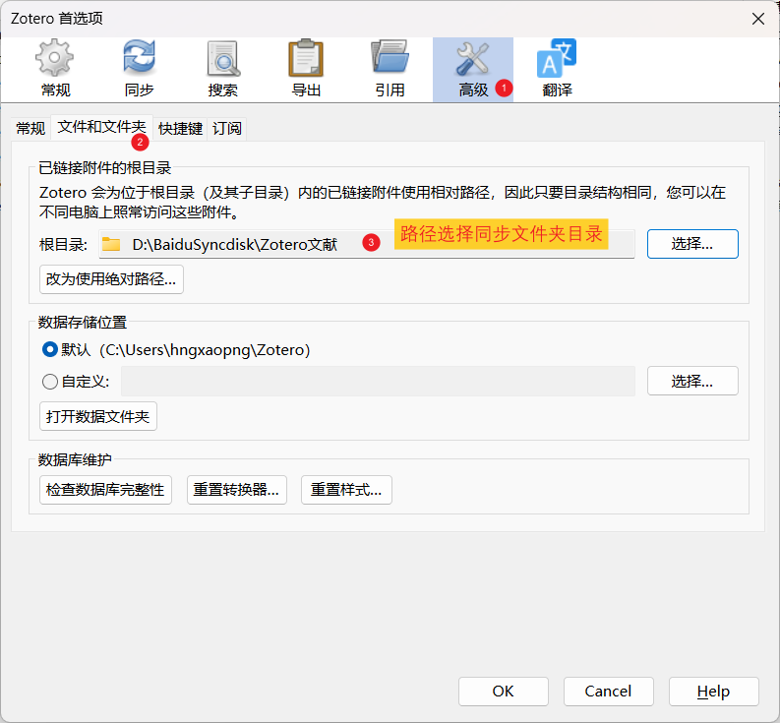Select the 默认 data location radio
This screenshot has width=780, height=723.
(50, 350)
